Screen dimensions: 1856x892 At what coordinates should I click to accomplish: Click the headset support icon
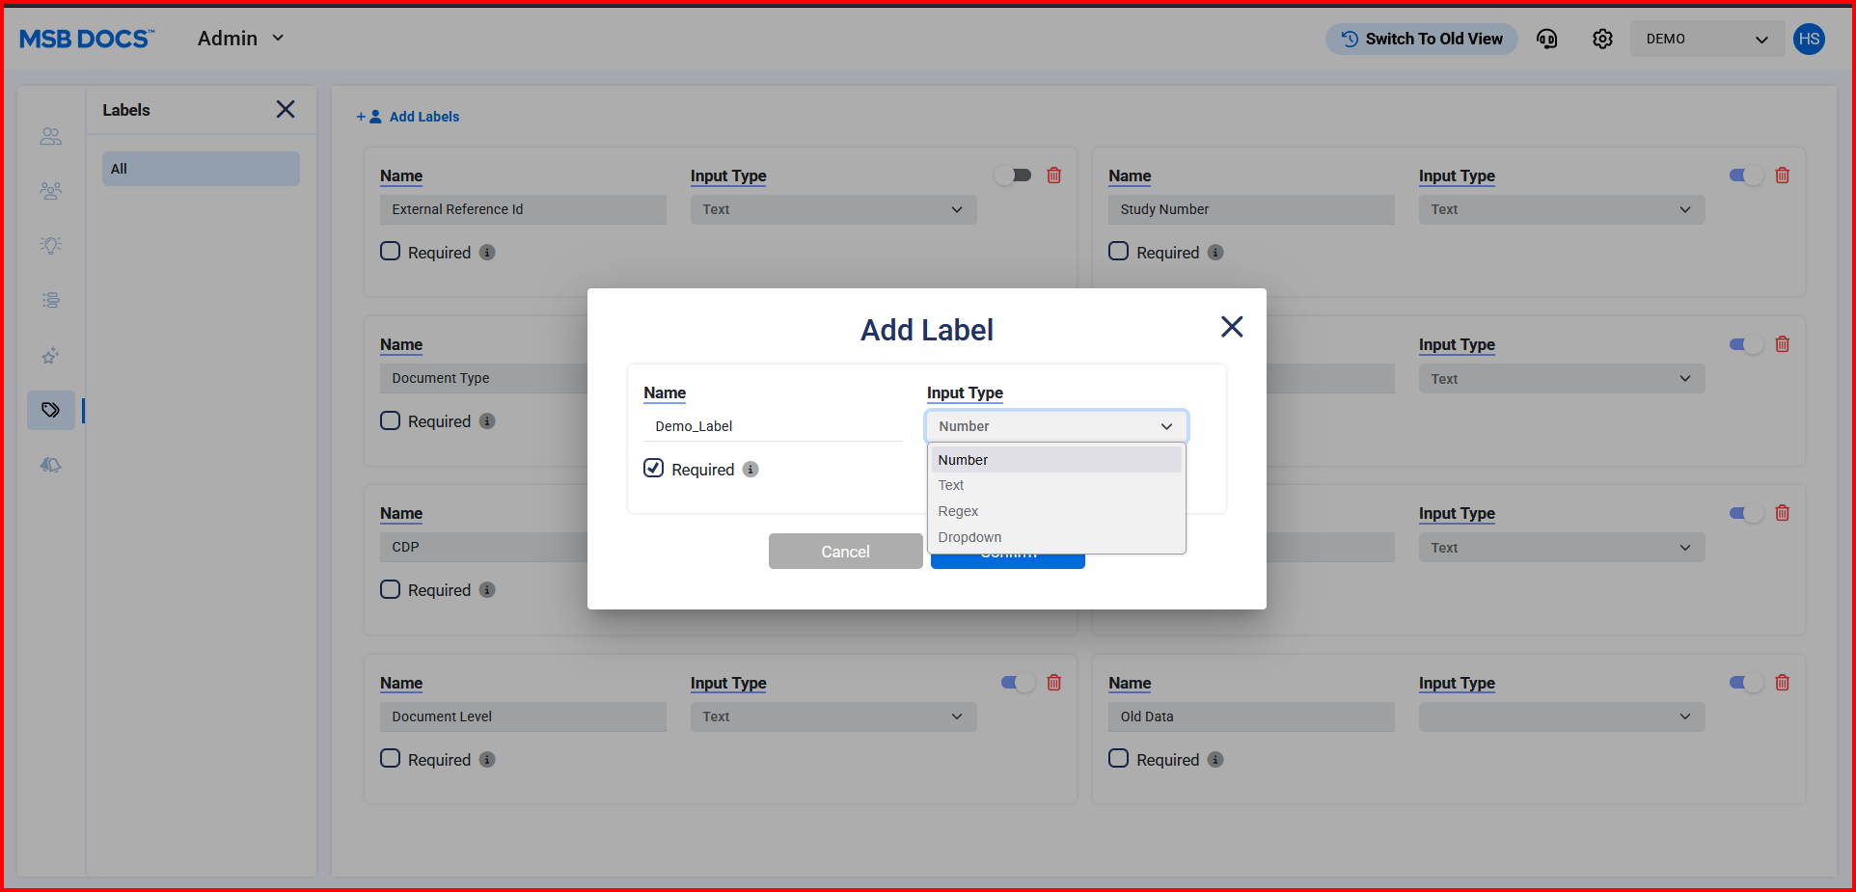click(x=1546, y=39)
